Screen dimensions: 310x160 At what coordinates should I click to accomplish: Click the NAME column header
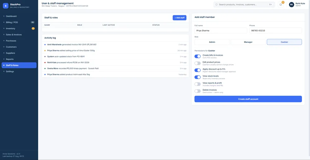(47, 25)
